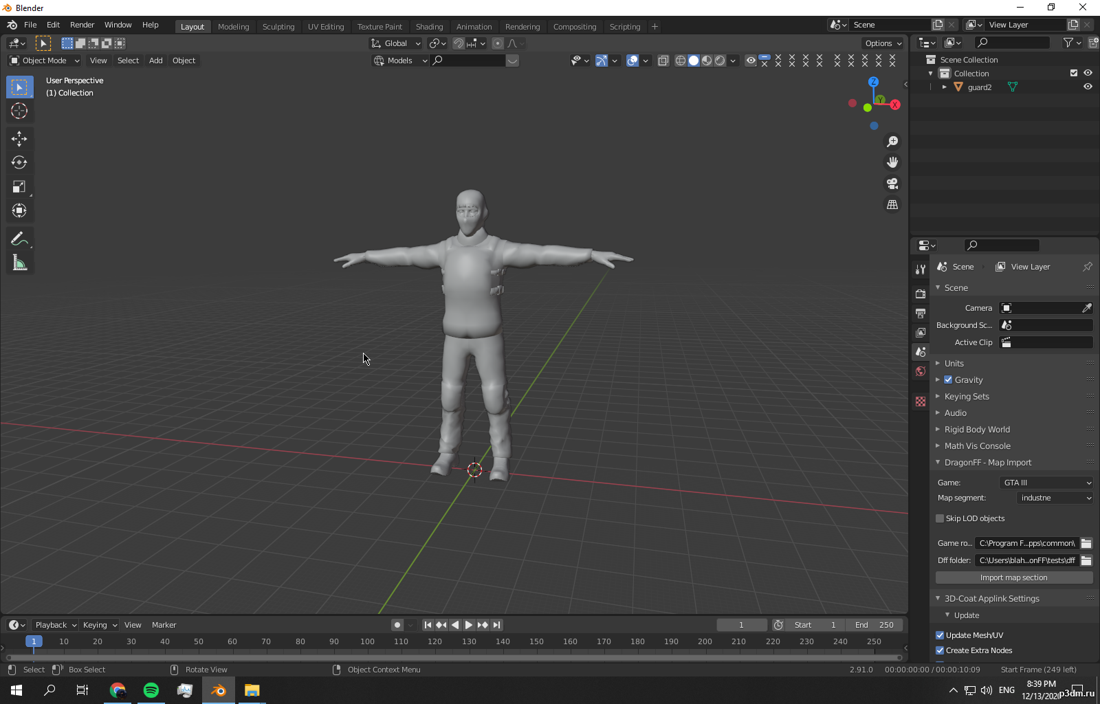Switch to orthographic view using grid icon

pos(892,205)
